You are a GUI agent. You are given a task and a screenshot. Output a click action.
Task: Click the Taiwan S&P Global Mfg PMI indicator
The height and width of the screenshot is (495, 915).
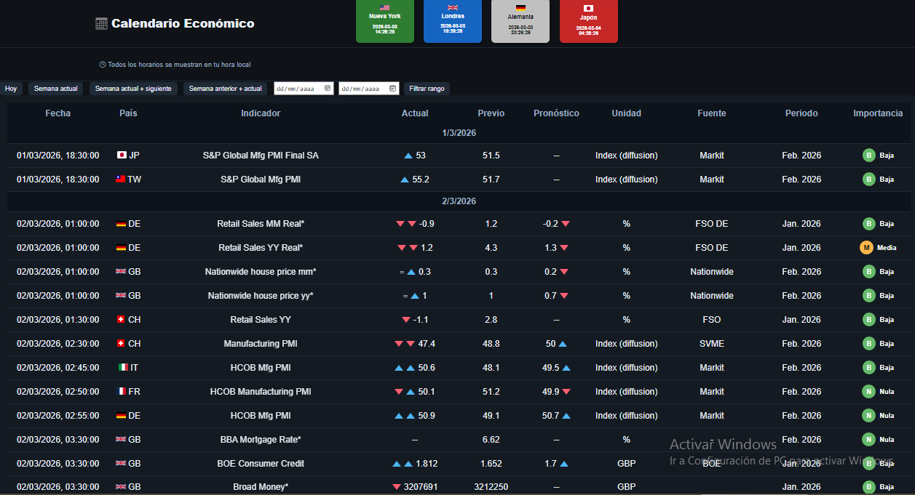click(261, 180)
